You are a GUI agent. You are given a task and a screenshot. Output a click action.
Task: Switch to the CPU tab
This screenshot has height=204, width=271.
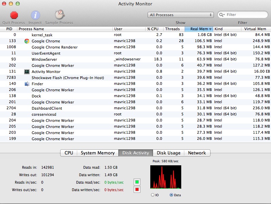point(69,153)
